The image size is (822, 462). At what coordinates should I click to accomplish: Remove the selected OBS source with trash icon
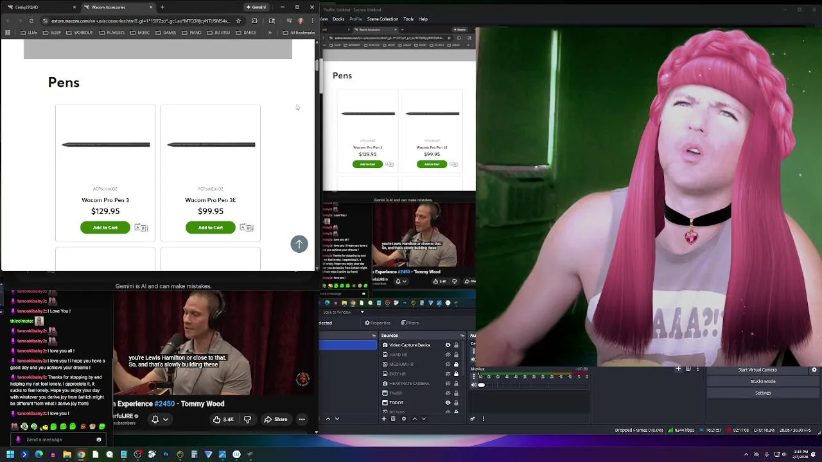click(x=394, y=419)
